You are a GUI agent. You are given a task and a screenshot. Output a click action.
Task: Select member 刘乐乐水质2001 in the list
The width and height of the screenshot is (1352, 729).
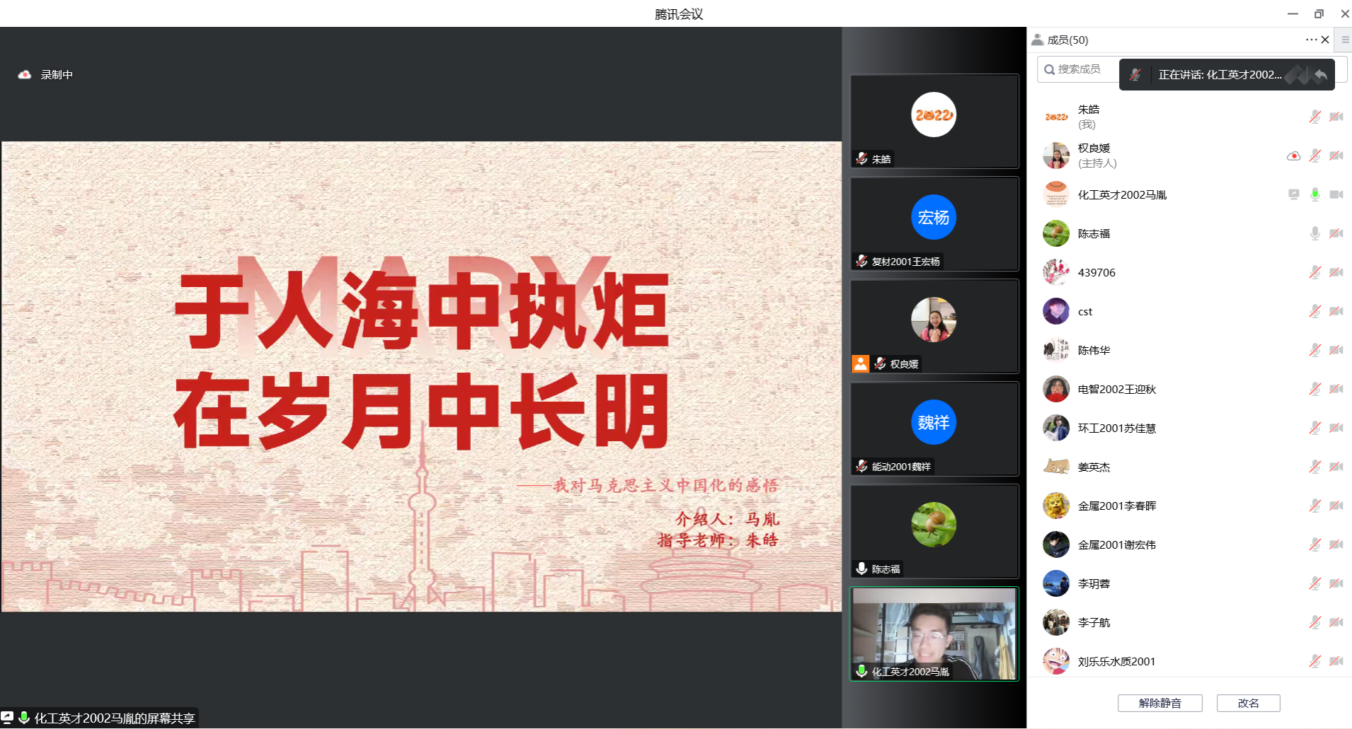pyautogui.click(x=1116, y=661)
